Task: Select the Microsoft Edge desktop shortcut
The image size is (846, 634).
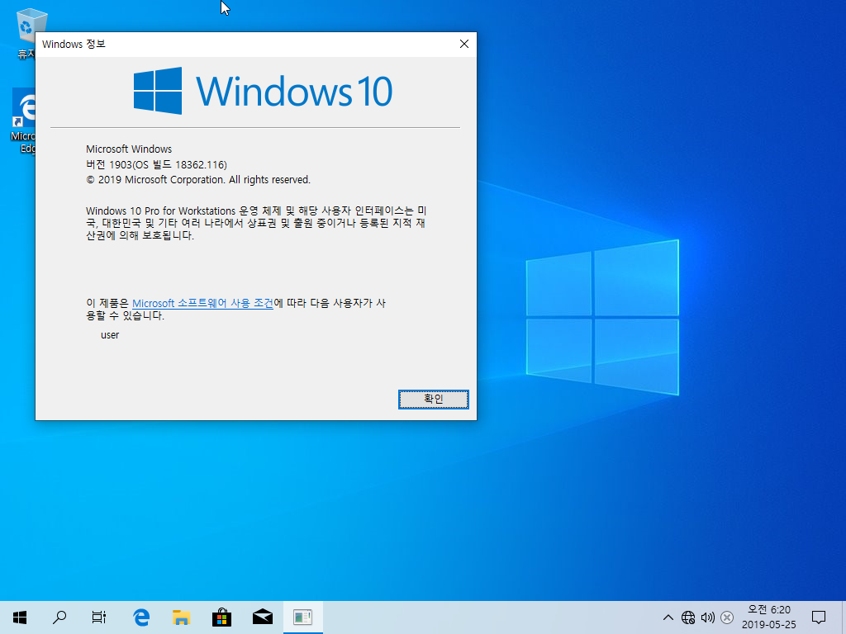Action: coord(23,121)
